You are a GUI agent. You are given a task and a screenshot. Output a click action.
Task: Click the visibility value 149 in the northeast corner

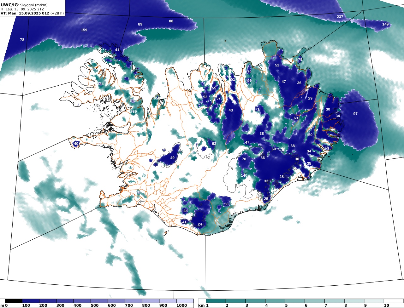click(x=385, y=24)
